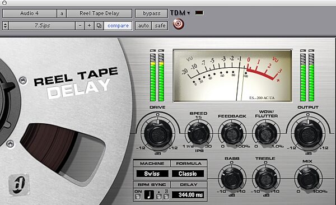336x205 pixels.
Task: Open the insert position 'a' selector
Action: [x=62, y=13]
